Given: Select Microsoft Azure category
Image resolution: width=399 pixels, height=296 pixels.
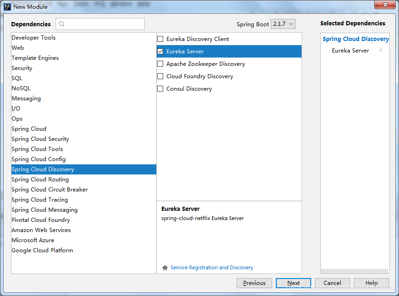Looking at the screenshot, I should 84,240.
